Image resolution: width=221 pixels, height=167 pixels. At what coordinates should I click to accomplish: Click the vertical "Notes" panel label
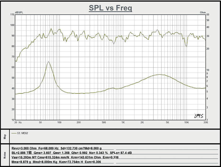tap(5, 155)
